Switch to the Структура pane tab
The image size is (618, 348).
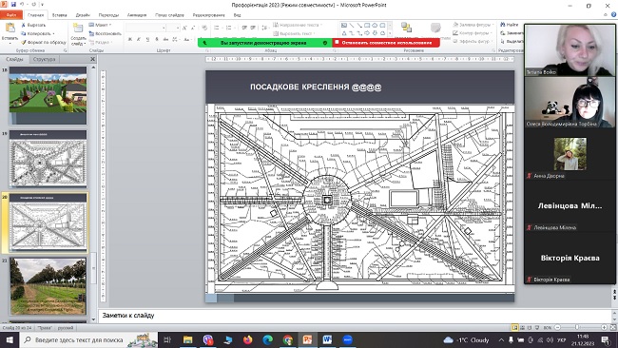44,59
